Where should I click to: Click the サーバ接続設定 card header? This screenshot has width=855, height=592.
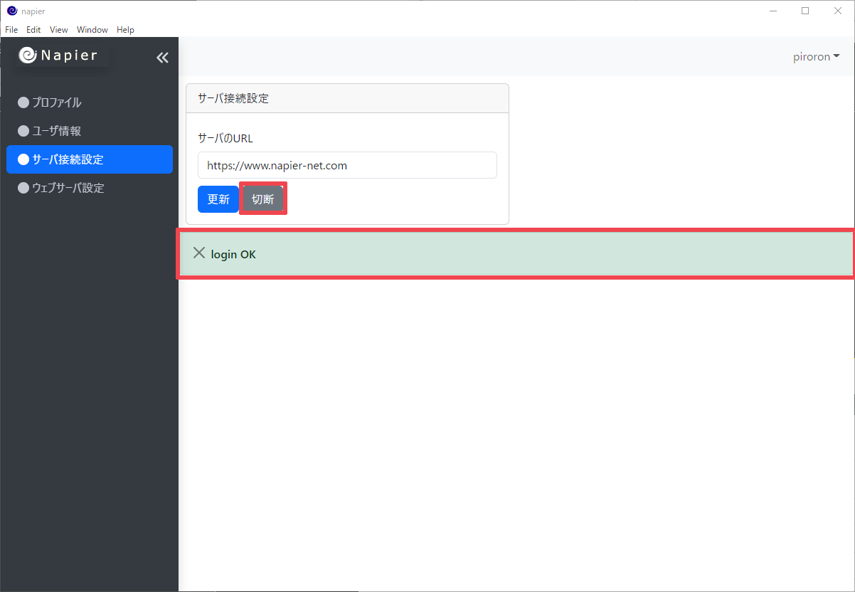tap(347, 98)
